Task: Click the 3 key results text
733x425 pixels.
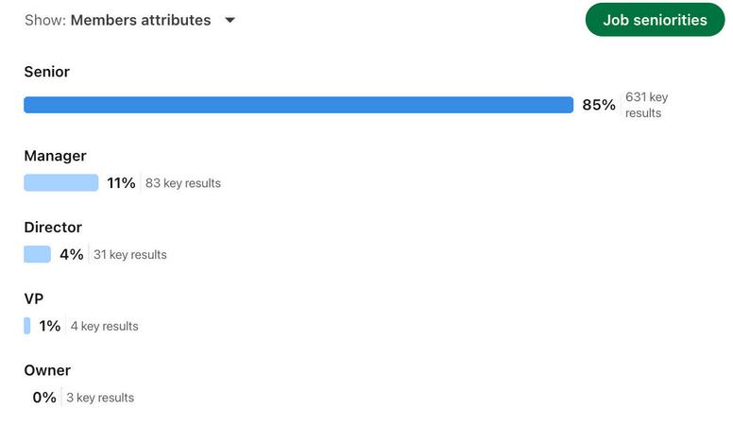Action: coord(100,398)
